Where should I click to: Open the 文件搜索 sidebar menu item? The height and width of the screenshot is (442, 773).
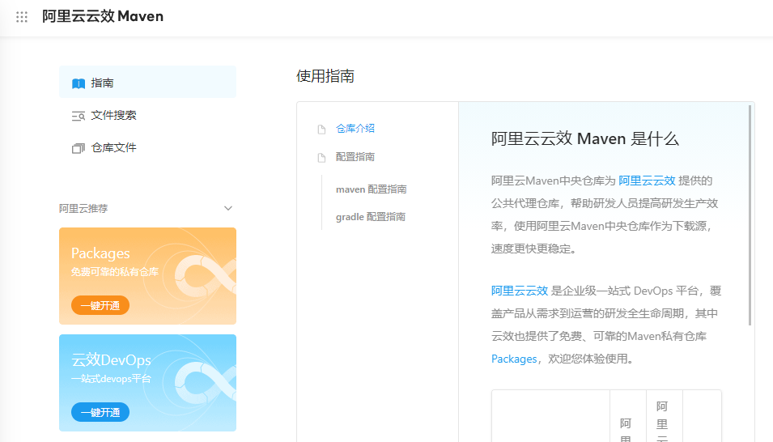[114, 115]
